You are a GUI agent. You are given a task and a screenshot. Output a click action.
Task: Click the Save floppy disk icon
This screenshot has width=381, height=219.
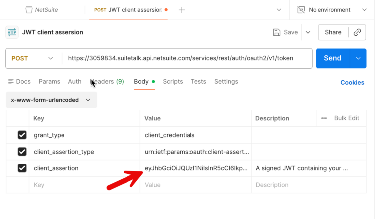277,32
